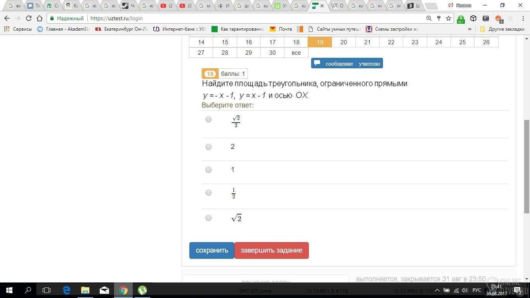The height and width of the screenshot is (298, 530).
Task: Switch to the 'все' questions tab
Action: tap(296, 52)
